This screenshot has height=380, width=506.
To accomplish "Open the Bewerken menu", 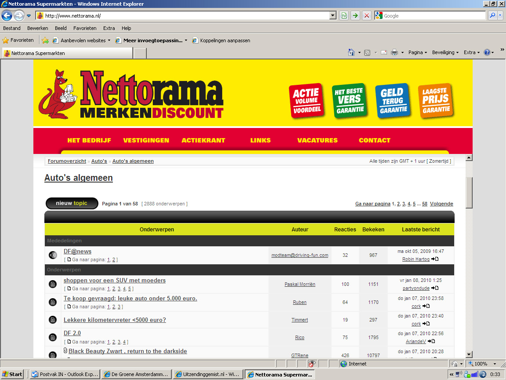I will [37, 28].
